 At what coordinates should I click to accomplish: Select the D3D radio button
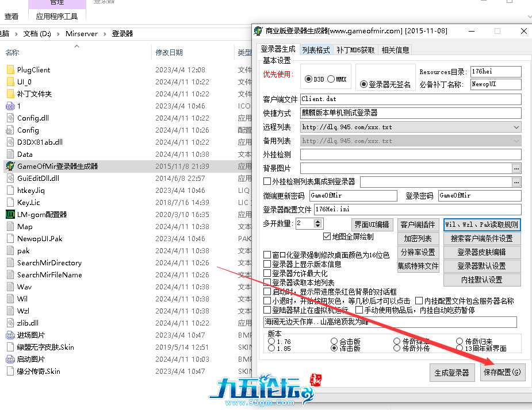click(308, 79)
